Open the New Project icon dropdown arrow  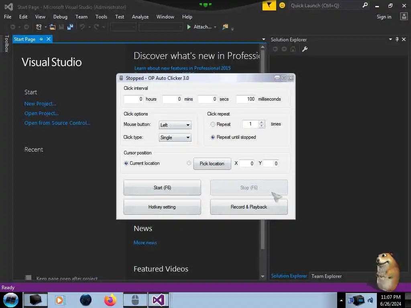[46, 27]
